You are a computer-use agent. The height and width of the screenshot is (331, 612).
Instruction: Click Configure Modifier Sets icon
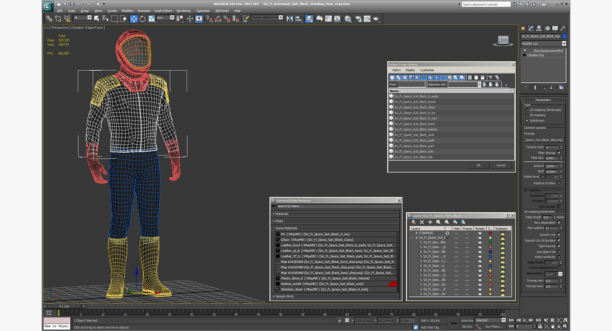561,87
